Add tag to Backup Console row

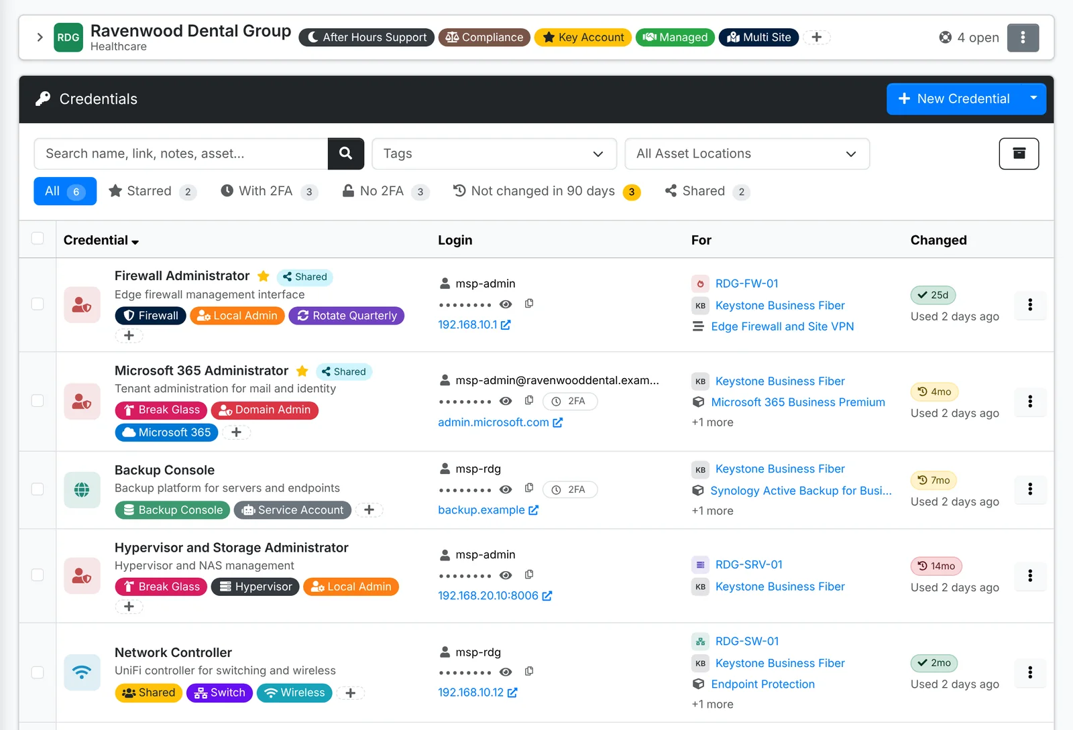[369, 510]
